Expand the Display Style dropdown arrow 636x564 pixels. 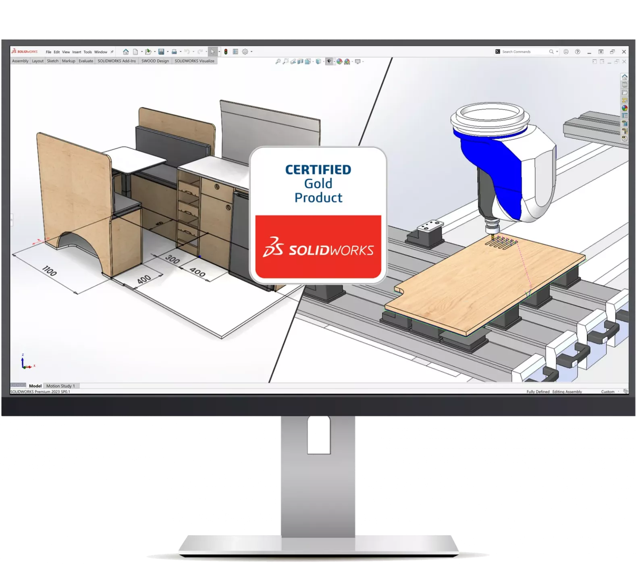323,62
